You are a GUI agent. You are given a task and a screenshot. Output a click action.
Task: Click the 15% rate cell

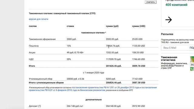pos(69,46)
